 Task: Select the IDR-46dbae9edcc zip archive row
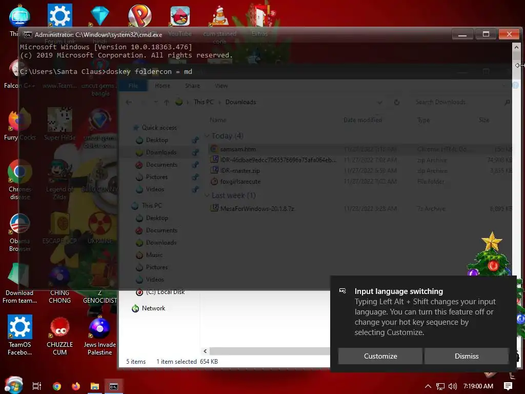(x=360, y=160)
